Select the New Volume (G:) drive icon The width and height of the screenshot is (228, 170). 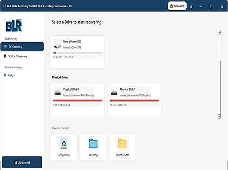[x=58, y=44]
